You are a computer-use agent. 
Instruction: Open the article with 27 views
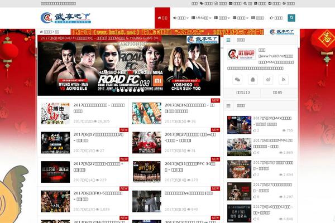click(x=98, y=137)
